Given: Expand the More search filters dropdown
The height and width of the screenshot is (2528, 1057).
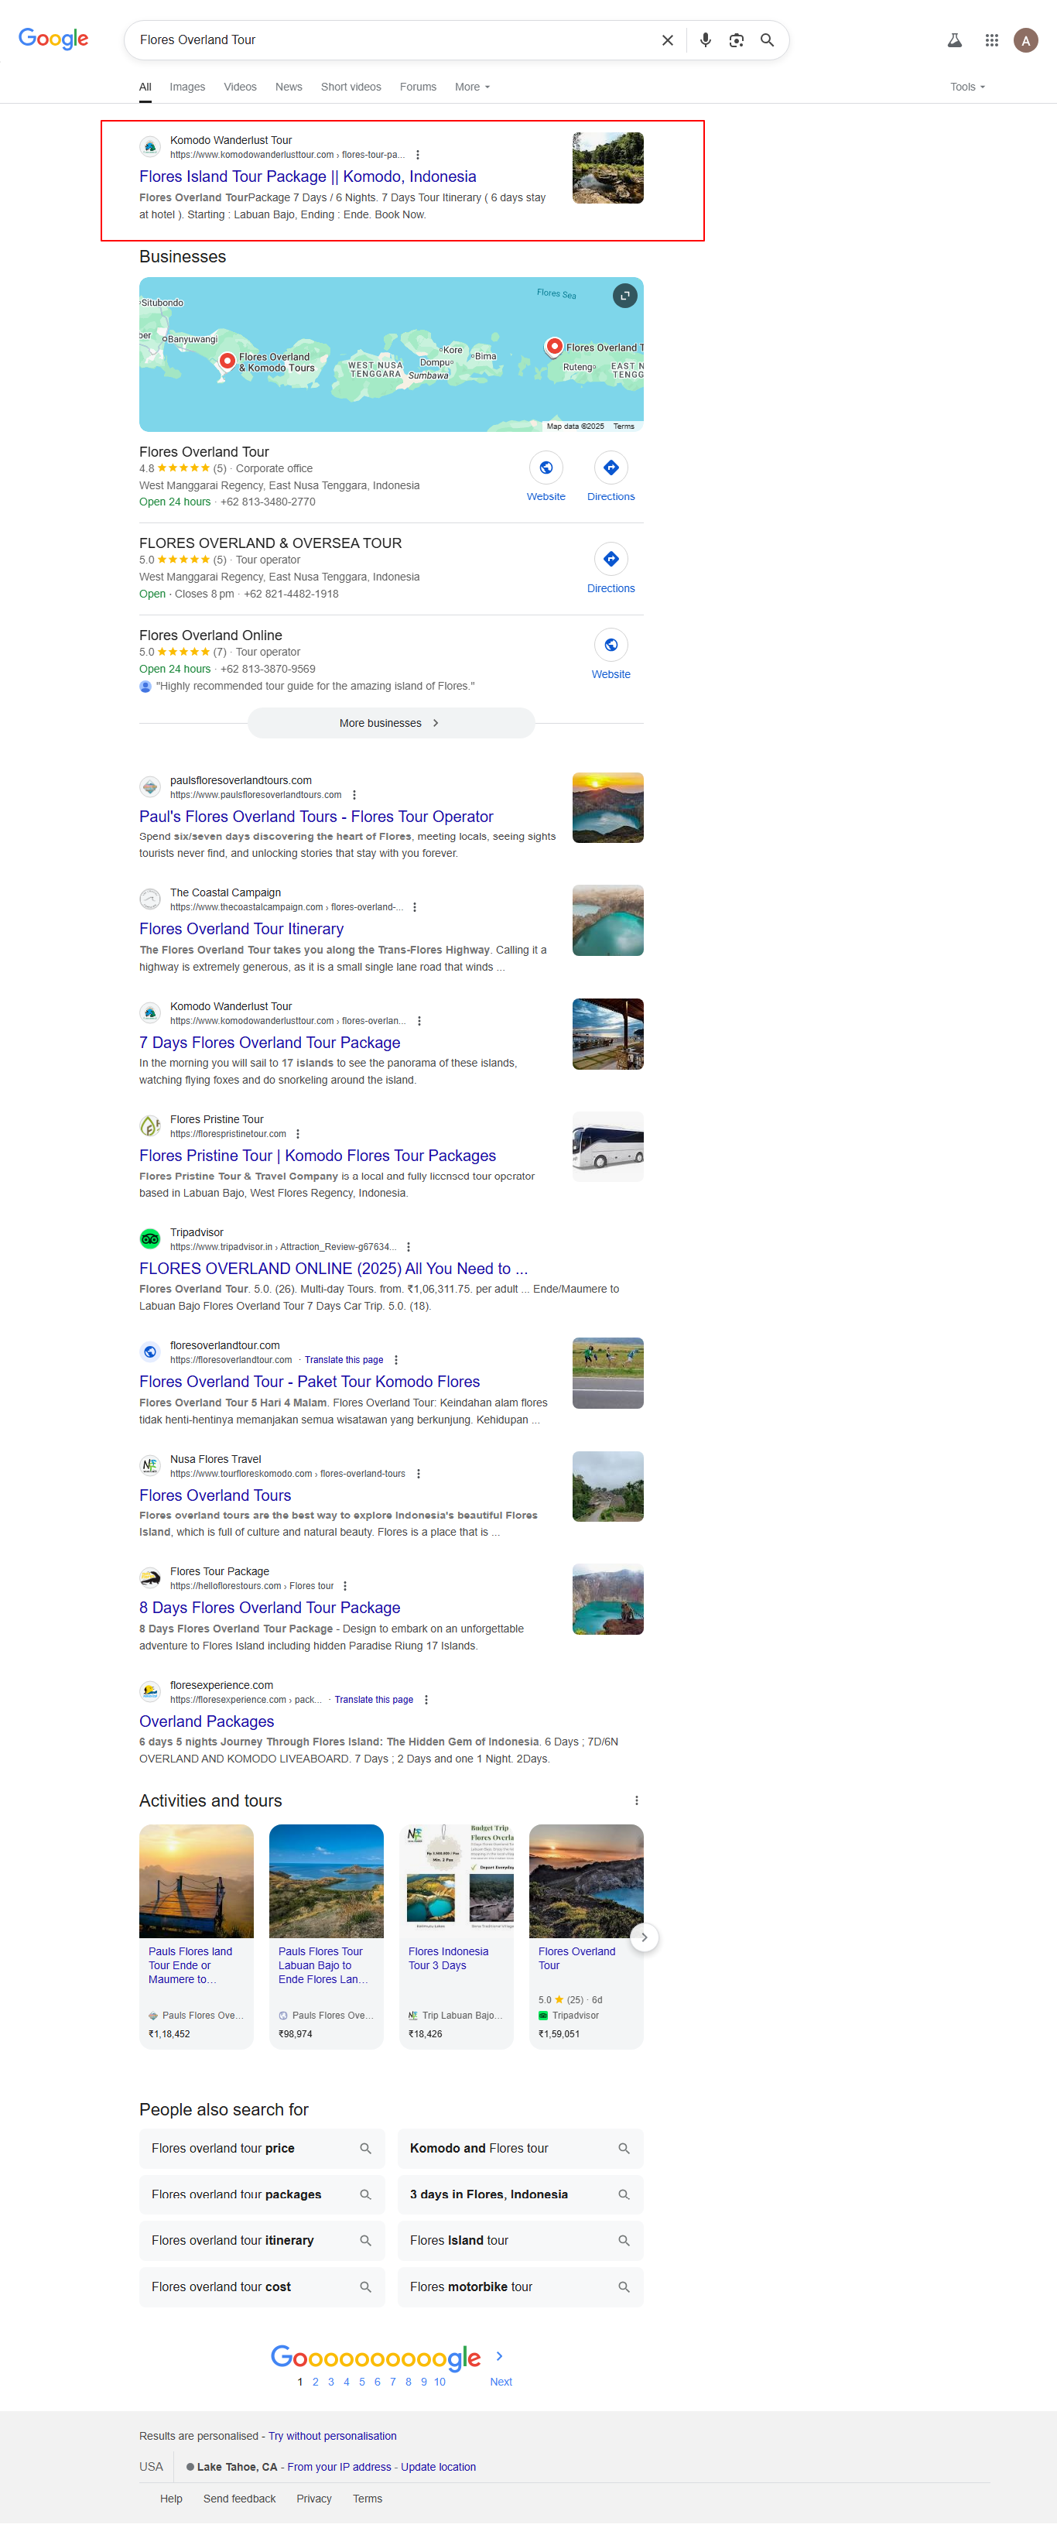Looking at the screenshot, I should coord(472,87).
